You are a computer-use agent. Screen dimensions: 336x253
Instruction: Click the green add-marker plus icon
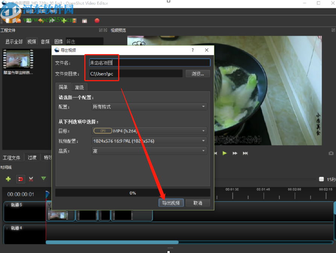8,179
